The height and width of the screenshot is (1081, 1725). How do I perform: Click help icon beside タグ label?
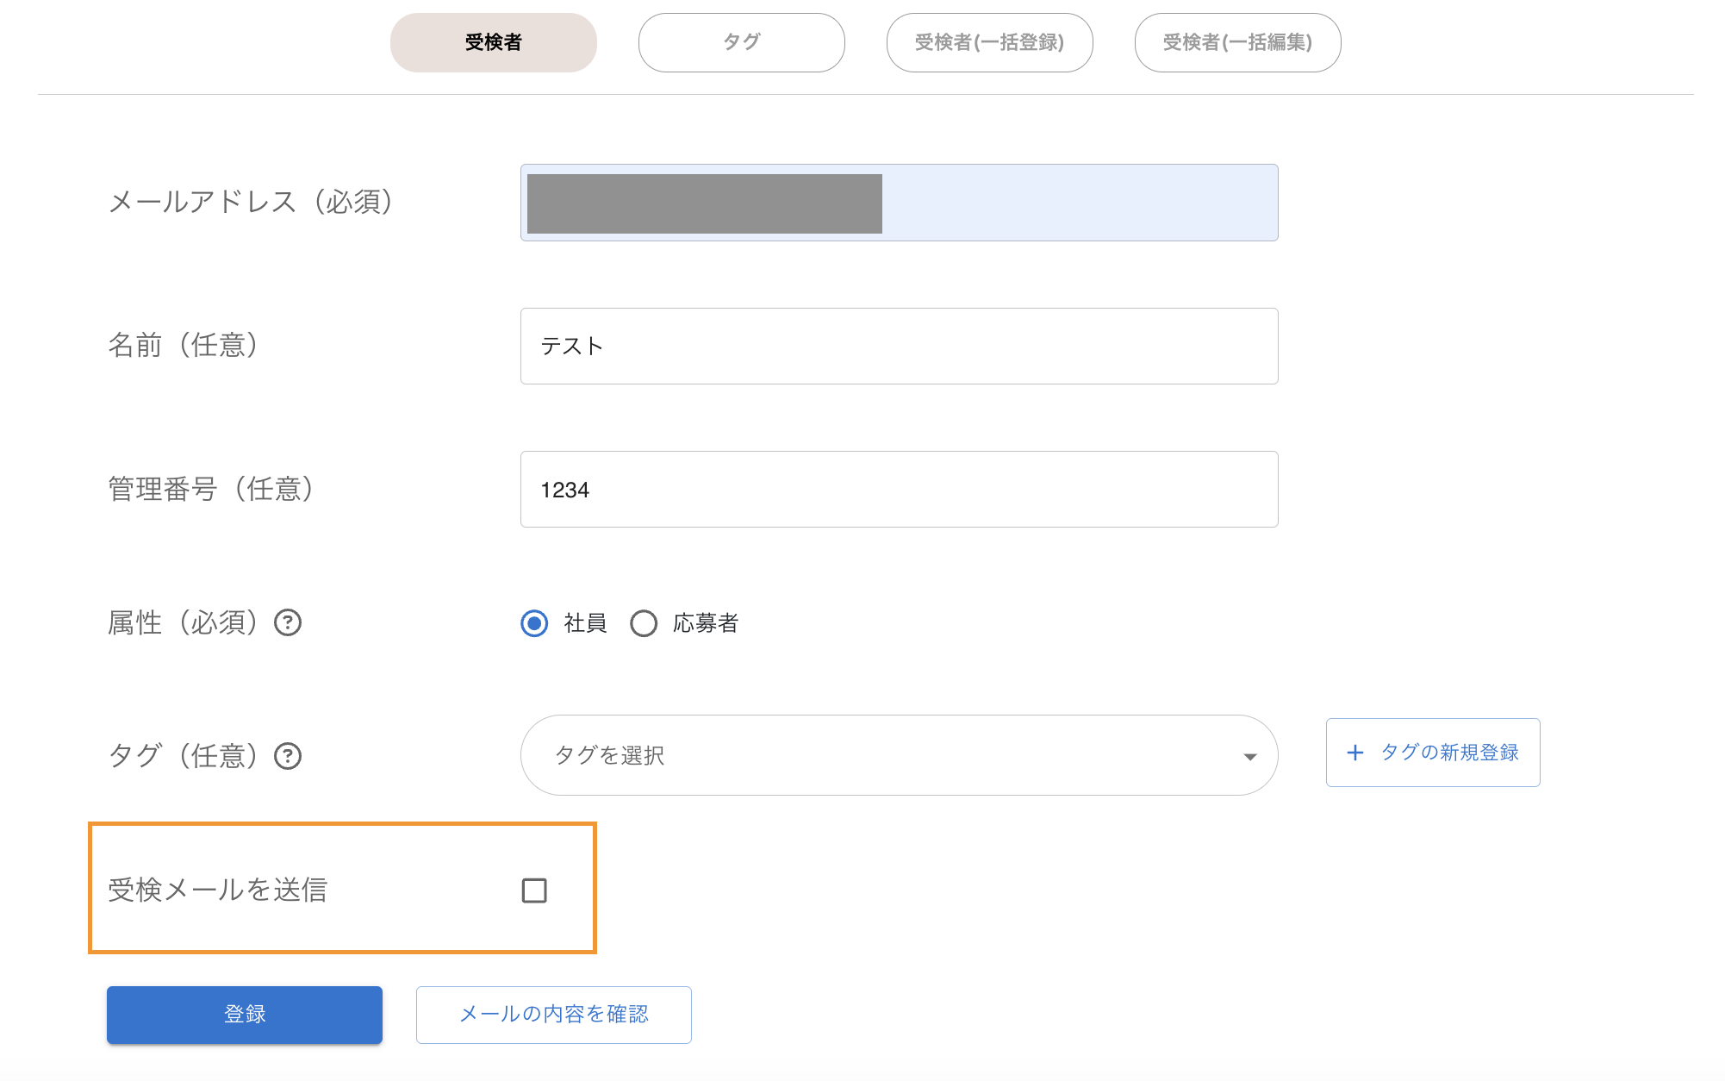[288, 756]
